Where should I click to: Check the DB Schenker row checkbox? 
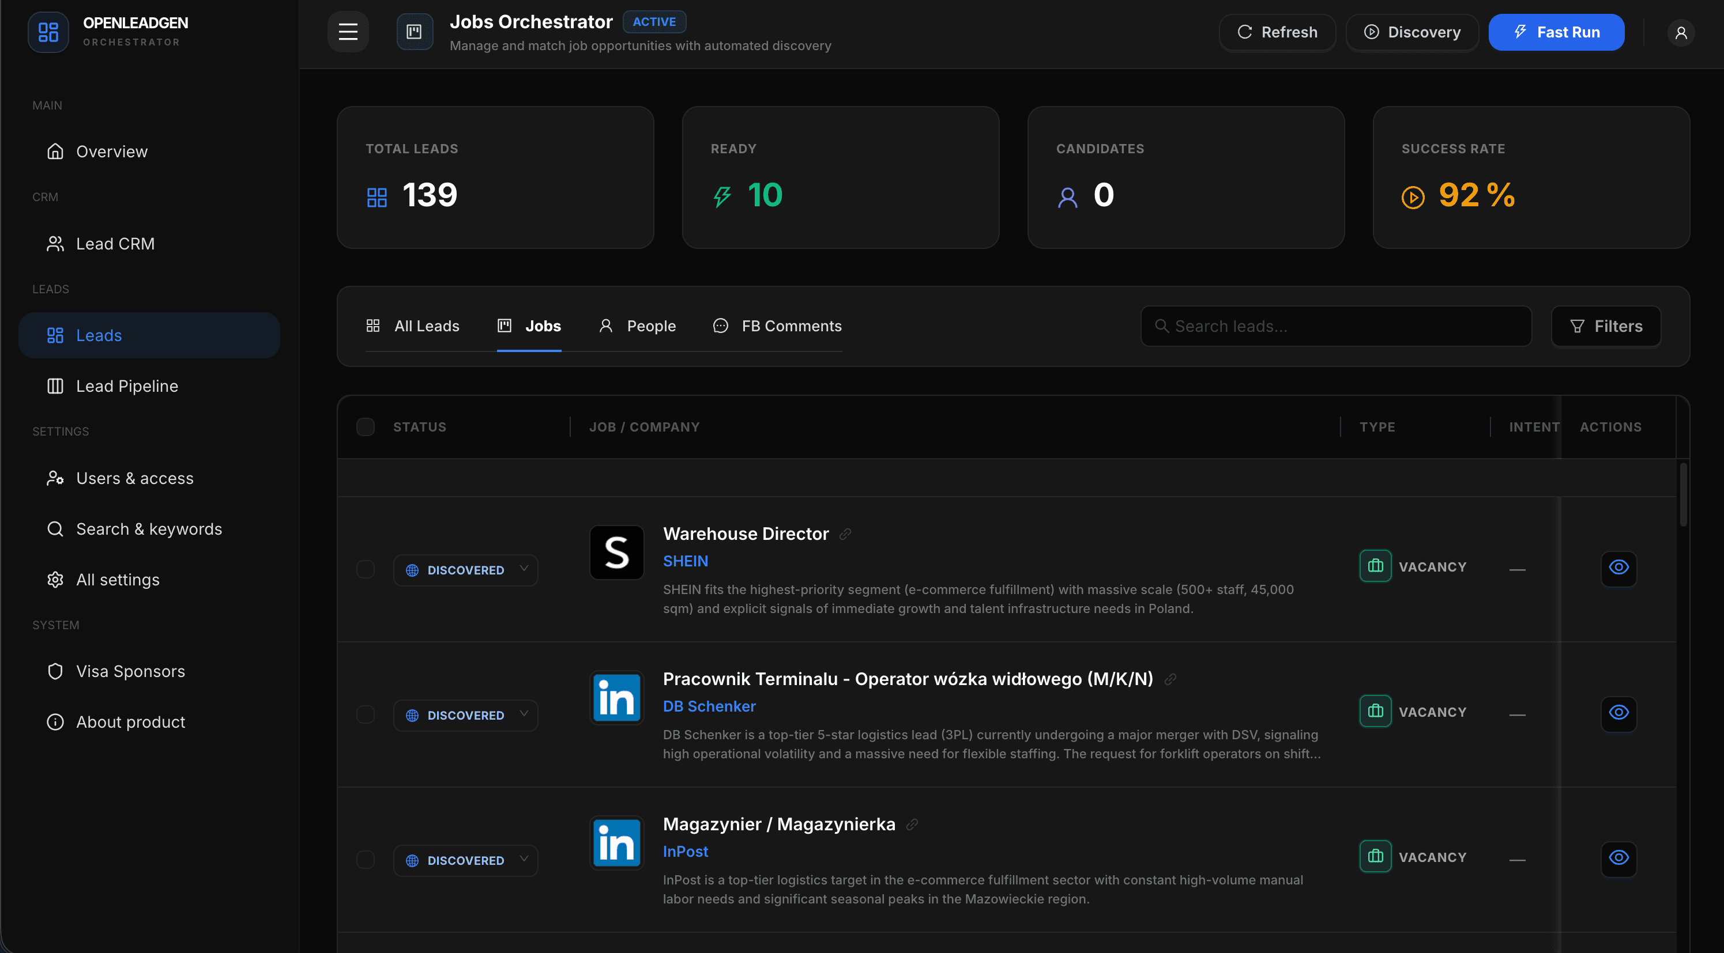366,714
